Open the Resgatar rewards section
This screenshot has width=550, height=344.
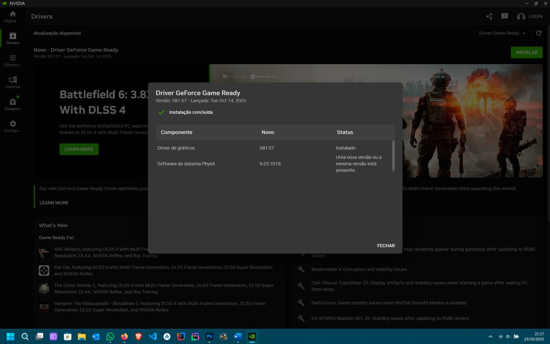pos(12,104)
